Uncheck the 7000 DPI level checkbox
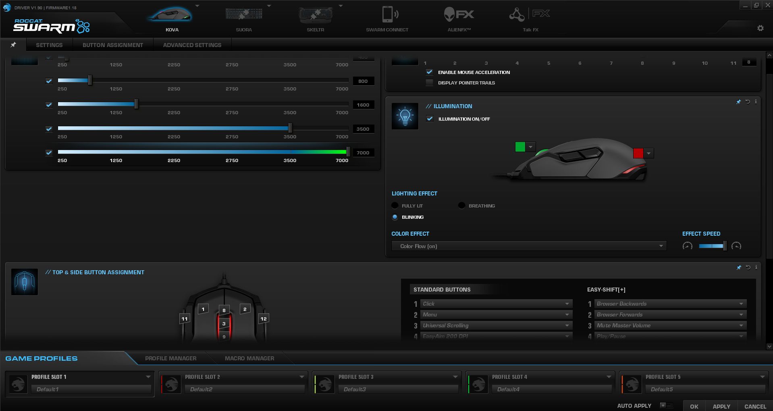 (x=49, y=153)
